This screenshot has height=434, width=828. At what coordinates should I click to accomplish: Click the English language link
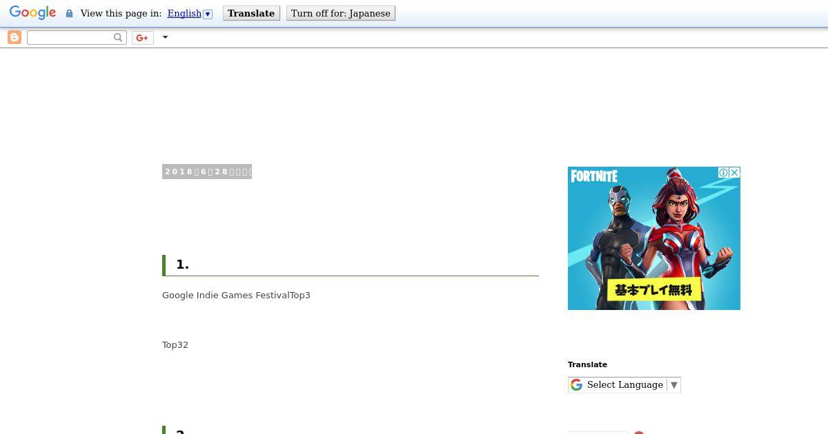coord(184,13)
